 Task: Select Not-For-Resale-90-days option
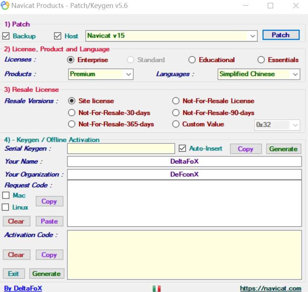(x=176, y=113)
